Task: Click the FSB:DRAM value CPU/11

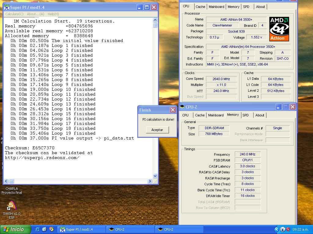Action: click(248, 160)
